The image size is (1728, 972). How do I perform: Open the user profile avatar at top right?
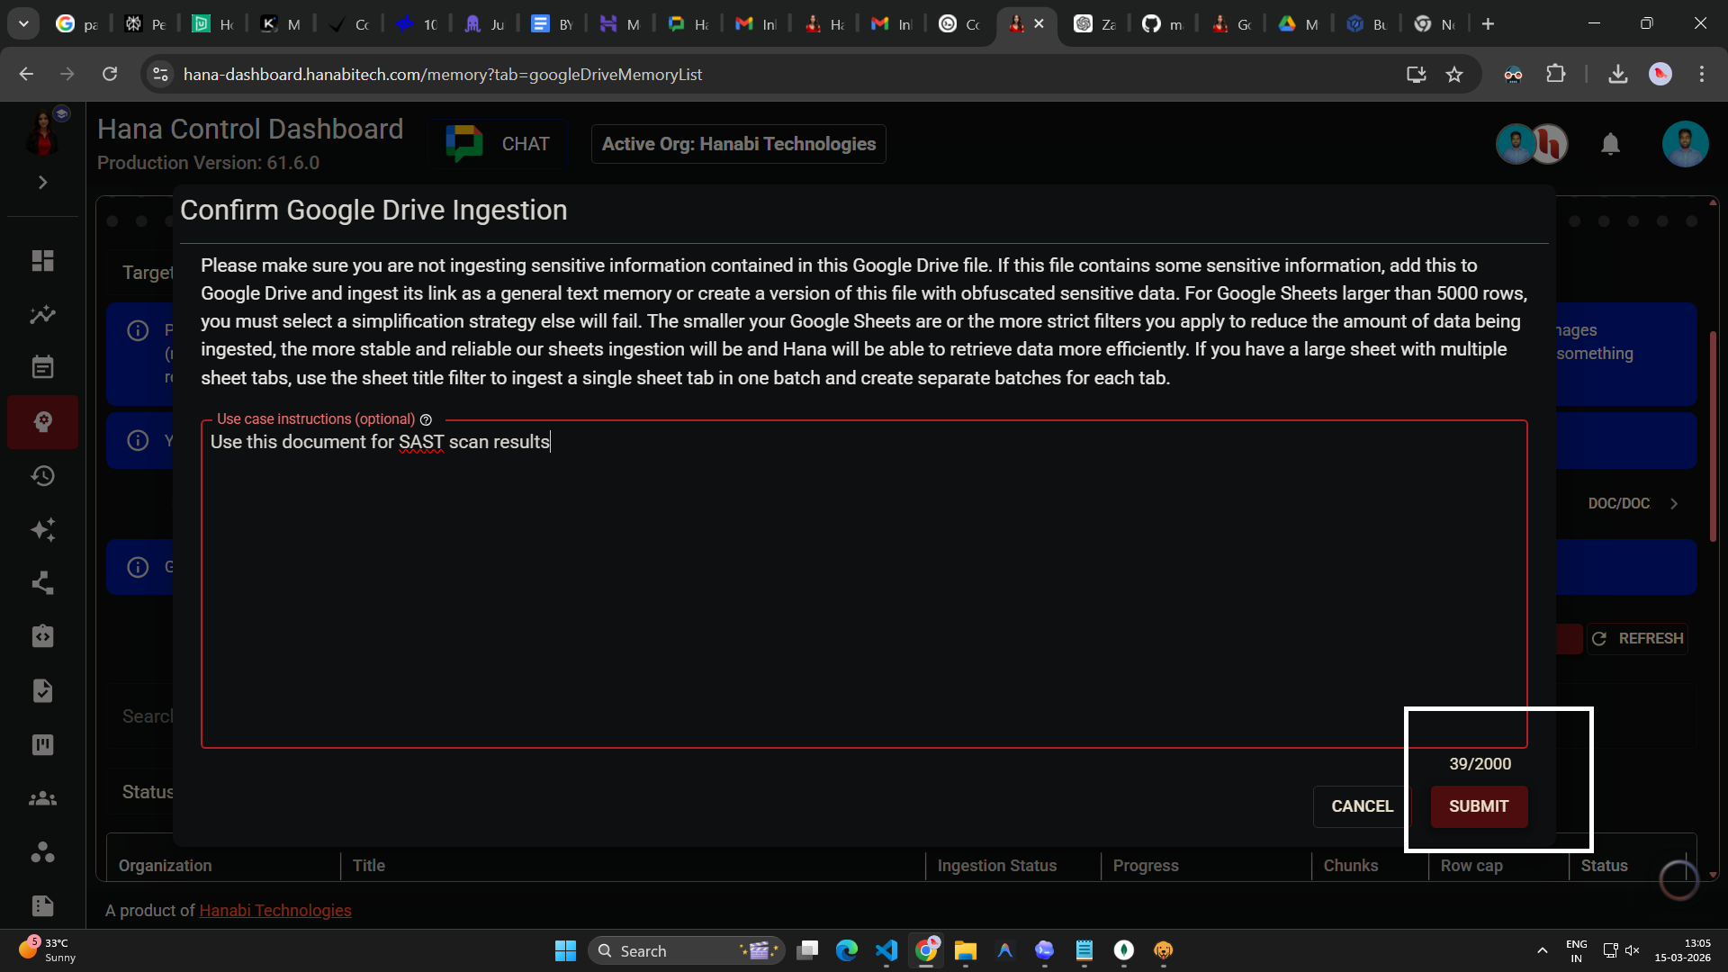coord(1684,144)
